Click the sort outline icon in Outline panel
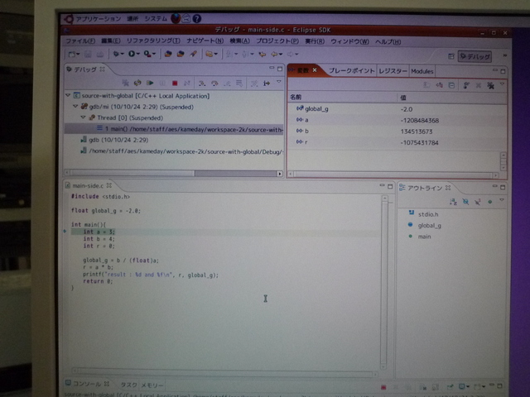The width and height of the screenshot is (530, 397). (x=452, y=201)
